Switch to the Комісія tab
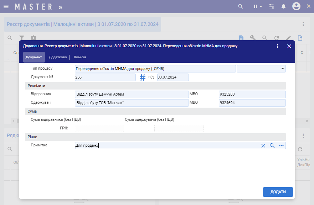The width and height of the screenshot is (314, 205). click(80, 57)
